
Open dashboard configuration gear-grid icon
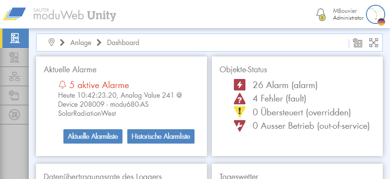click(357, 43)
